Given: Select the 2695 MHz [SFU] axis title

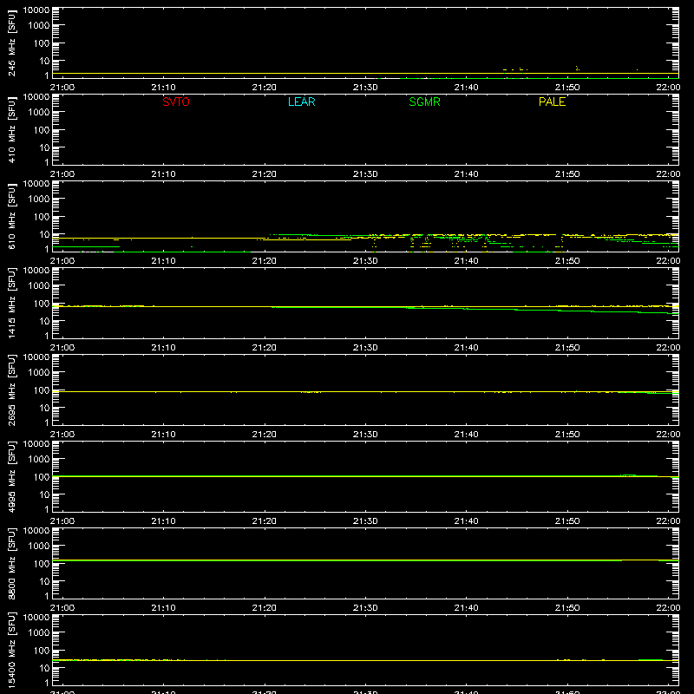Looking at the screenshot, I should pos(11,390).
